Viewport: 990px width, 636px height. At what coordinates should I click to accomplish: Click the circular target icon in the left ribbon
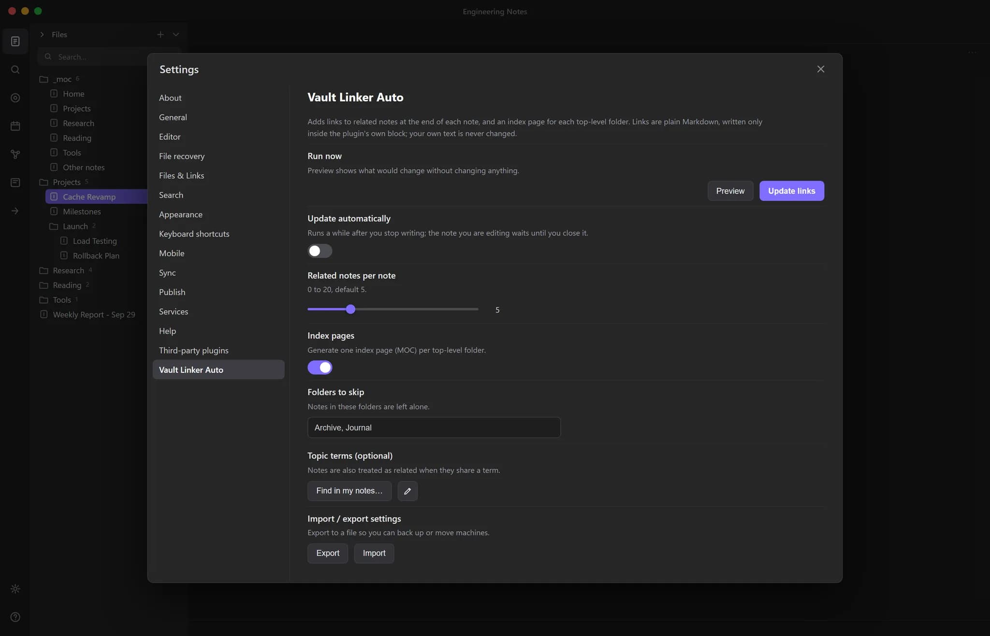(15, 98)
